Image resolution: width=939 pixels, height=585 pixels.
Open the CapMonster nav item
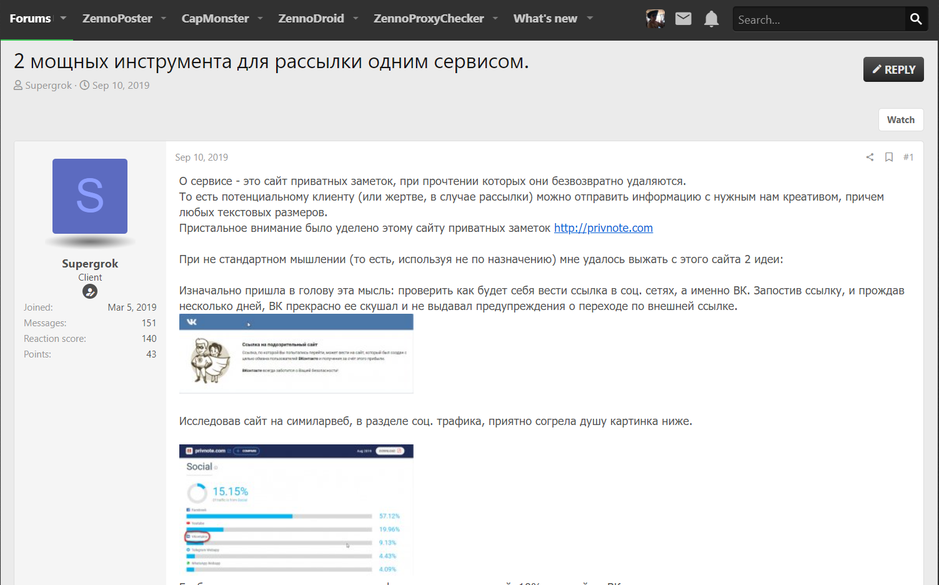coord(215,19)
